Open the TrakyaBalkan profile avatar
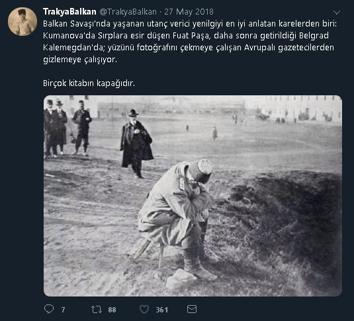This screenshot has height=321, width=354. (x=22, y=21)
